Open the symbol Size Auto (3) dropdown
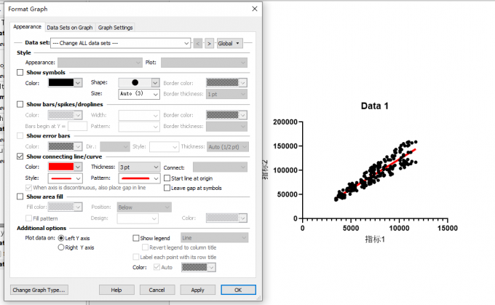This screenshot has height=305, width=495. click(139, 94)
